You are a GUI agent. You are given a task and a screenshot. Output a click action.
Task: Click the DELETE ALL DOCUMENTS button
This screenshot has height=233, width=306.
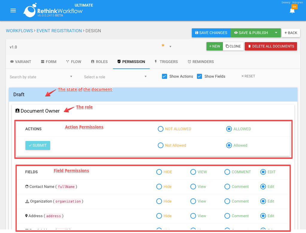click(x=271, y=46)
